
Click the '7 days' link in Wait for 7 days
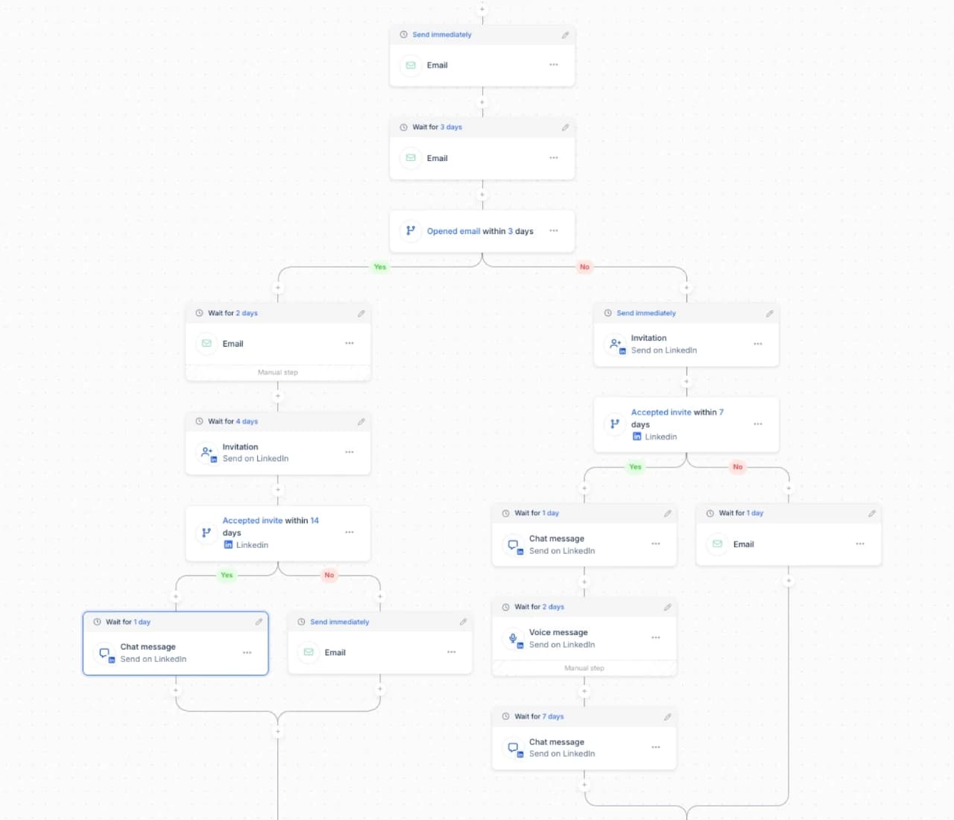click(553, 717)
